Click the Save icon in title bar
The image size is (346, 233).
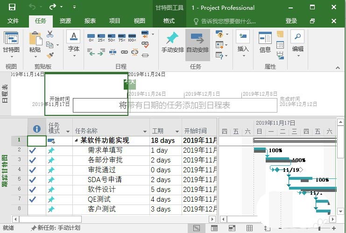[12, 7]
